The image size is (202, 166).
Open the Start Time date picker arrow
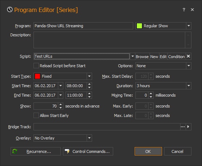(60, 86)
